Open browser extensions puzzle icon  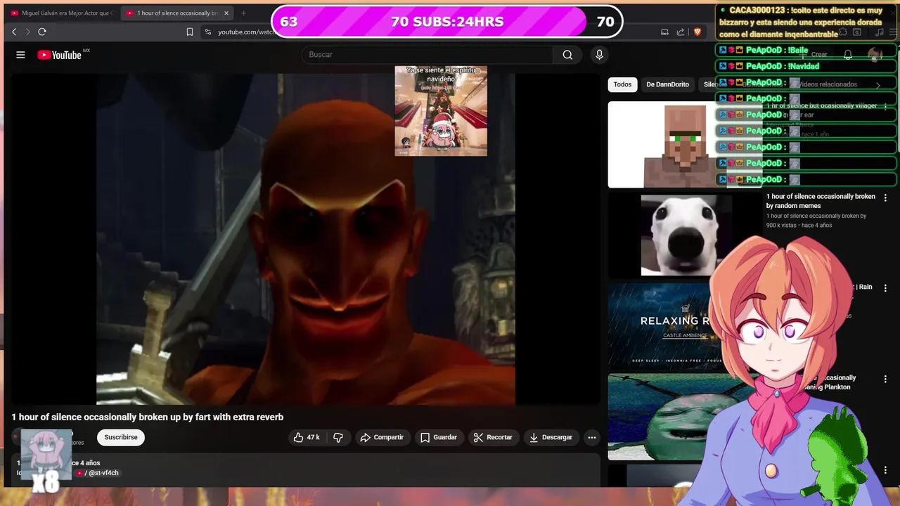tap(843, 32)
